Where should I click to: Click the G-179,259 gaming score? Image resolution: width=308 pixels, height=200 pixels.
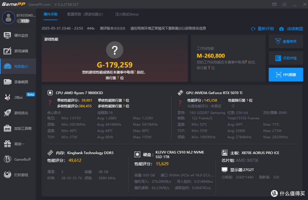pos(115,65)
